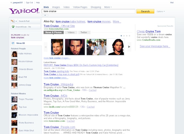Switch to Shopping search tab
This screenshot has width=184, height=134.
click(96, 7)
